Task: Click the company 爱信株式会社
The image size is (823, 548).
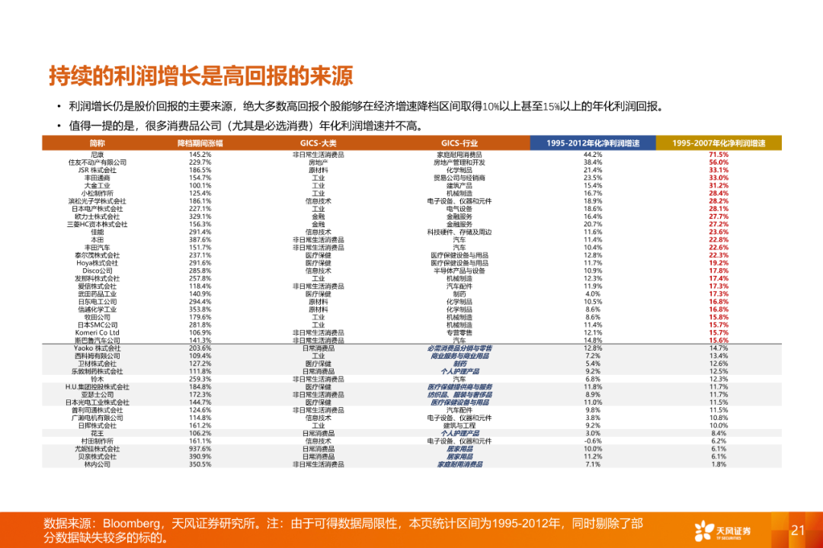Action: click(x=97, y=287)
